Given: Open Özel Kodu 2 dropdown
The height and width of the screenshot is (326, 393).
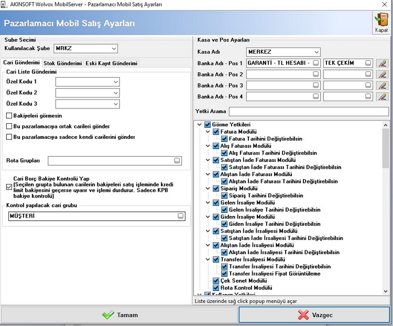Looking at the screenshot, I should pos(116,93).
